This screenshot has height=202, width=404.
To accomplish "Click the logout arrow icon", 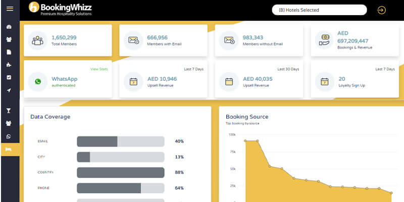I will pos(382,10).
